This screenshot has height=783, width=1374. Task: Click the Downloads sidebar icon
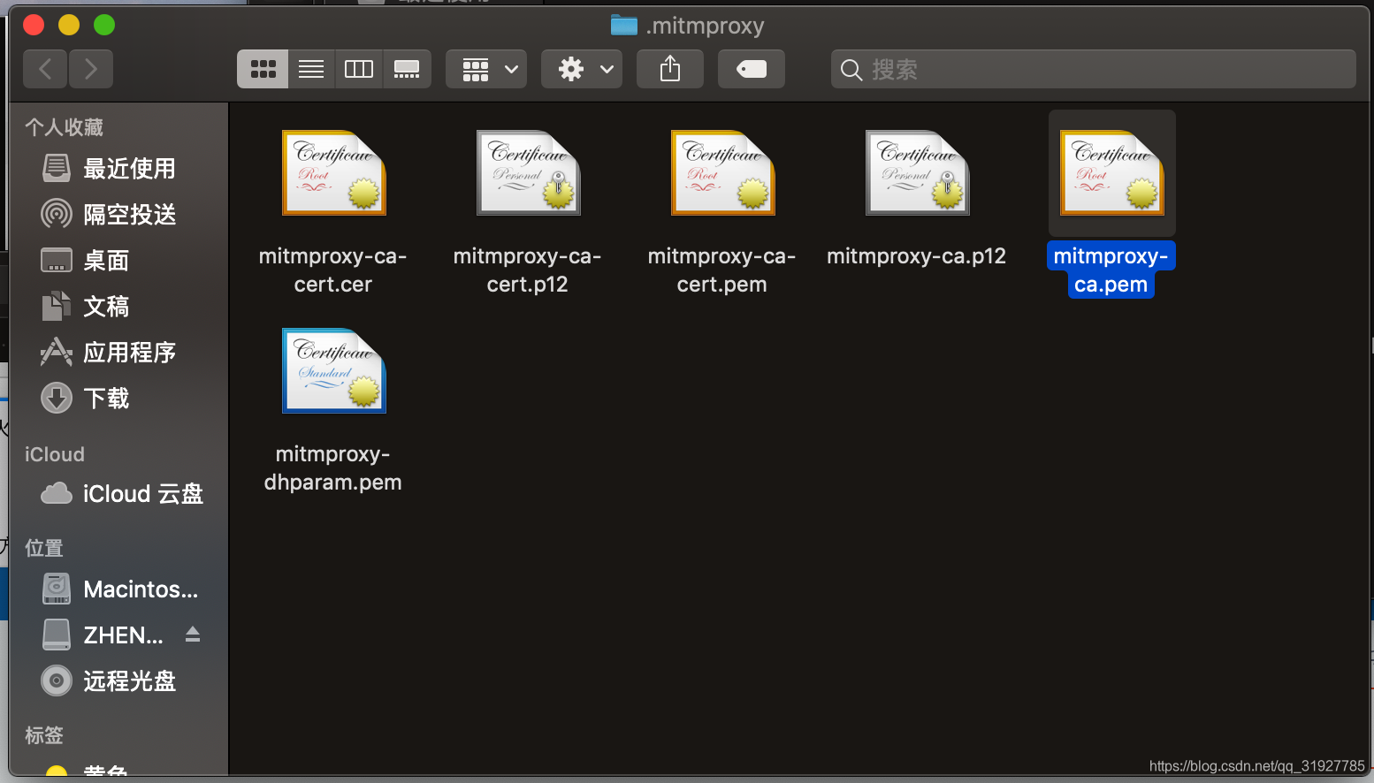coord(57,398)
